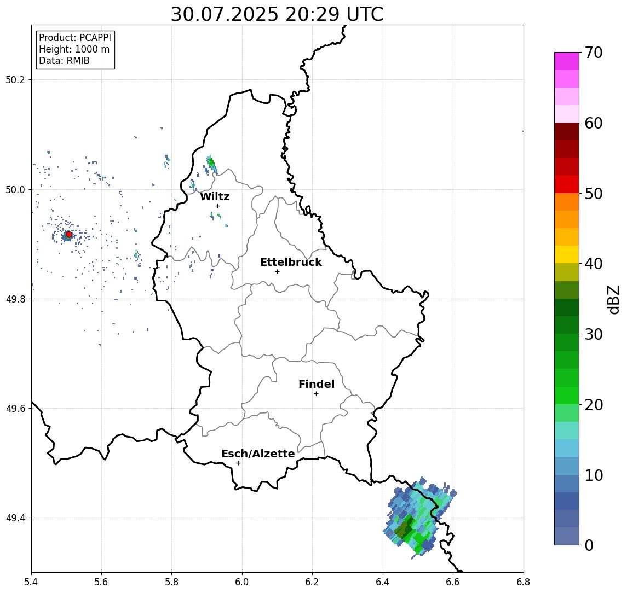Screen dimensions: 627x593
Task: Click the bright red colorbar swatch near 50
Action: (567, 184)
